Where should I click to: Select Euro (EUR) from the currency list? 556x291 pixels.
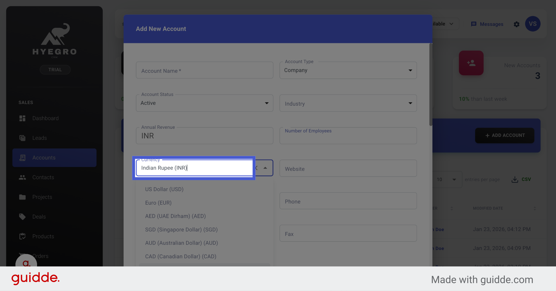(158, 203)
